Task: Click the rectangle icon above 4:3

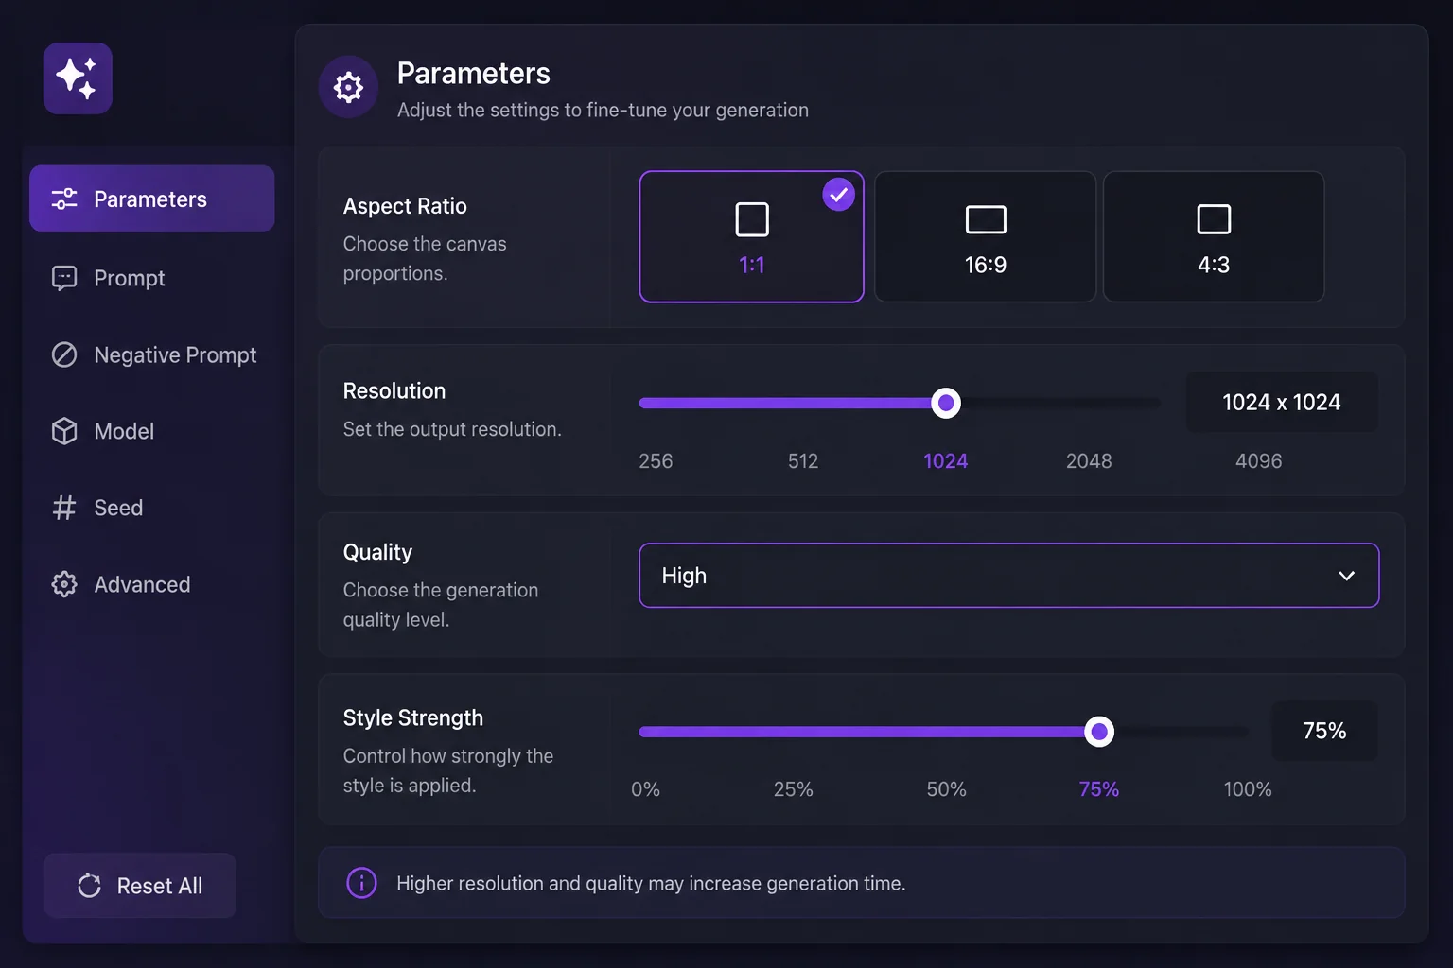Action: click(x=1214, y=219)
